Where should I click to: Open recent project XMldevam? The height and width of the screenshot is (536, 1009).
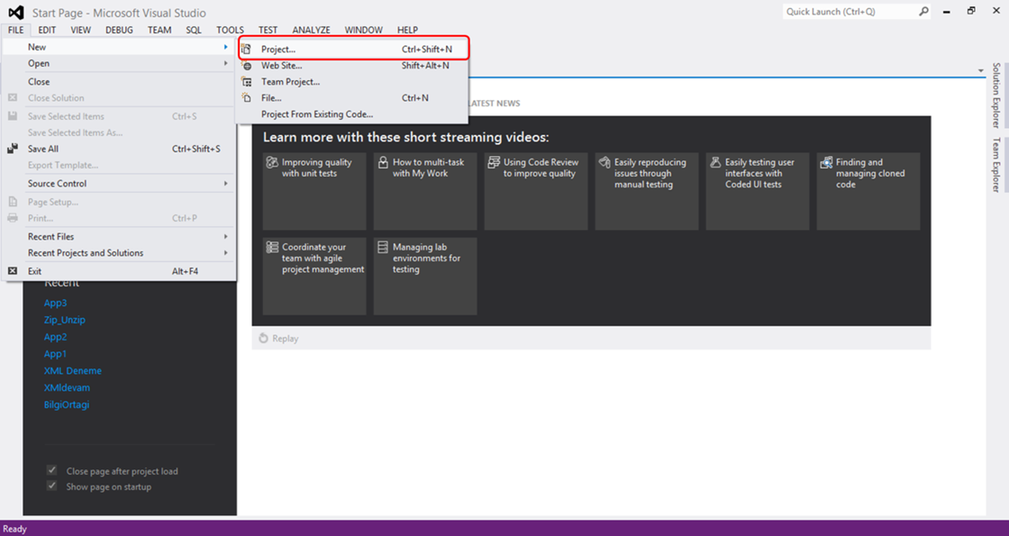pos(67,387)
